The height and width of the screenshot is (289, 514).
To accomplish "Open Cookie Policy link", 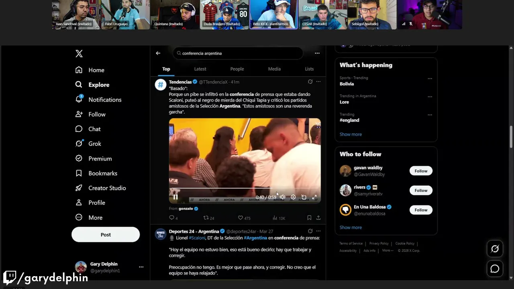I will click(x=405, y=243).
